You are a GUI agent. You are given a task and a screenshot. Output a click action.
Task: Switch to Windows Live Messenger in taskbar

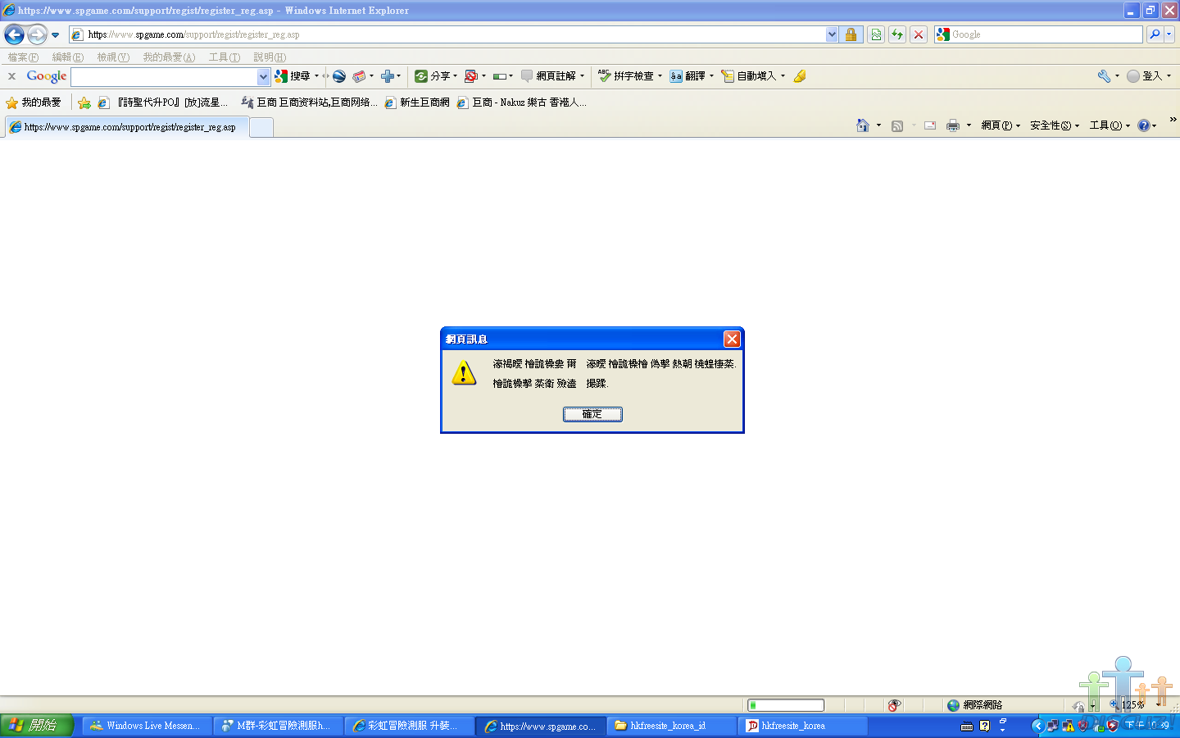point(146,726)
